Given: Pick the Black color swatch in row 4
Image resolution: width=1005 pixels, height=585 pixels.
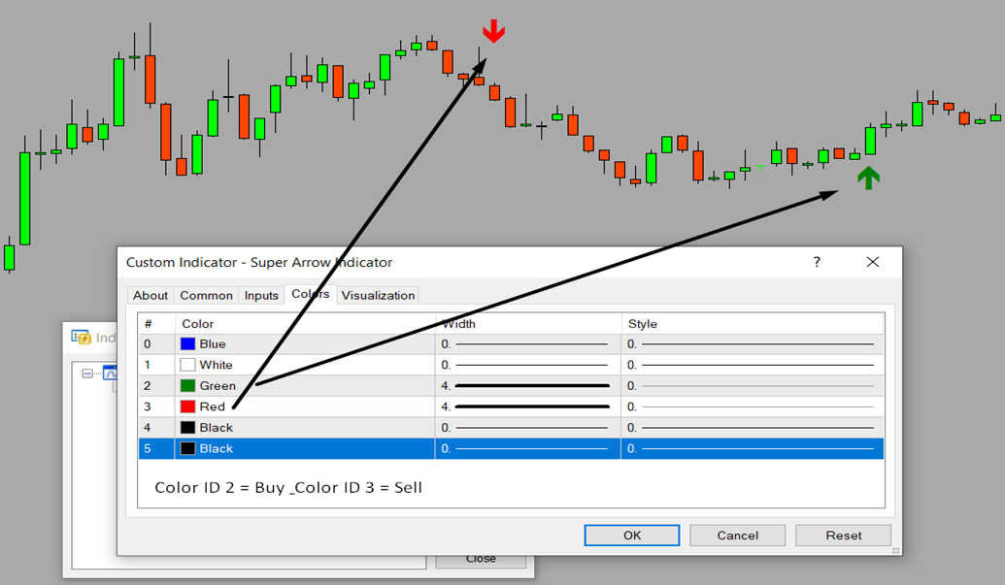Looking at the screenshot, I should [x=187, y=428].
